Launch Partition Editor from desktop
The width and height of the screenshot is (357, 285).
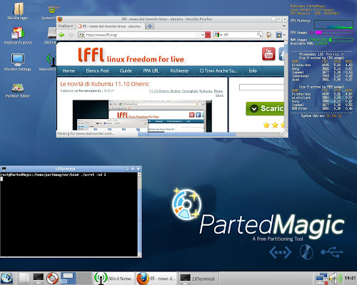(18, 90)
